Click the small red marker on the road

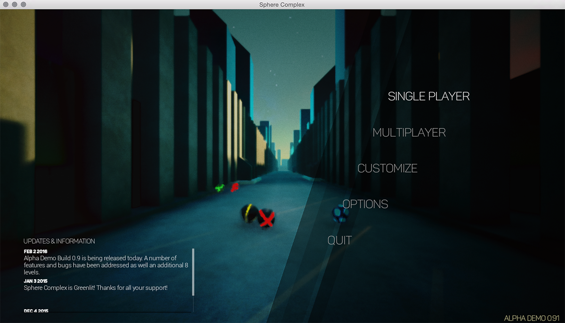234,187
